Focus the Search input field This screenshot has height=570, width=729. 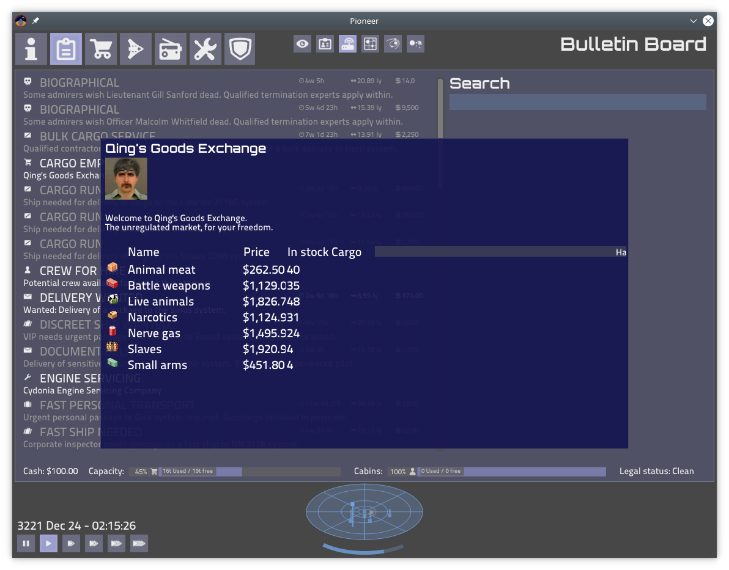[577, 102]
